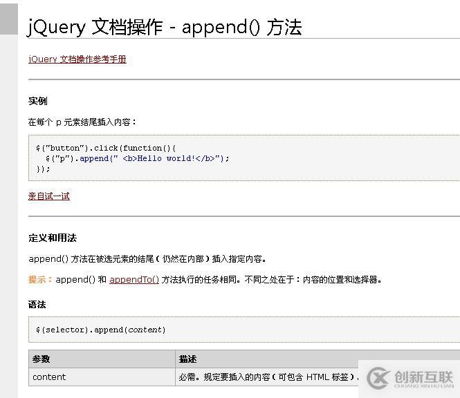
Task: Click the orange 提示： label
Action: click(x=40, y=280)
